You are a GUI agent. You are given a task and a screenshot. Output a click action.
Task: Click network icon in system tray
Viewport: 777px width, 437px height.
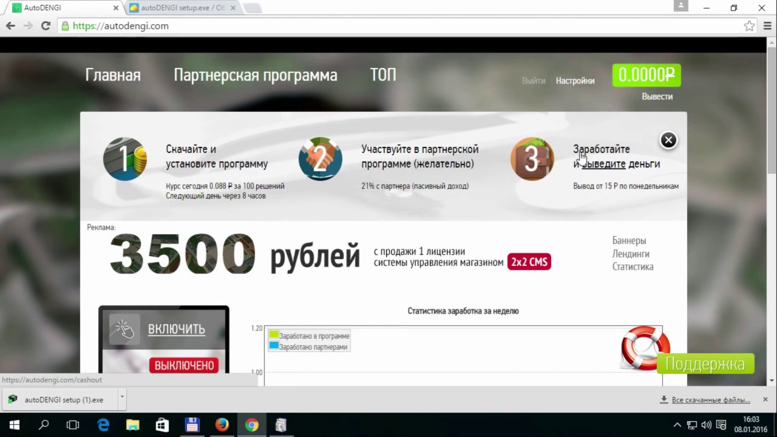click(x=692, y=425)
